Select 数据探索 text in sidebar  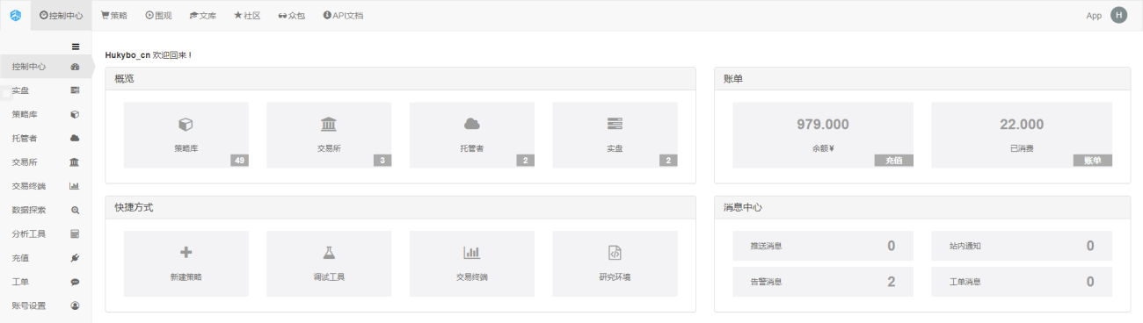point(29,210)
